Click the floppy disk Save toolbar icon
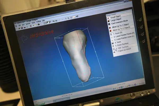This screenshot has width=159, height=106. click(x=22, y=28)
